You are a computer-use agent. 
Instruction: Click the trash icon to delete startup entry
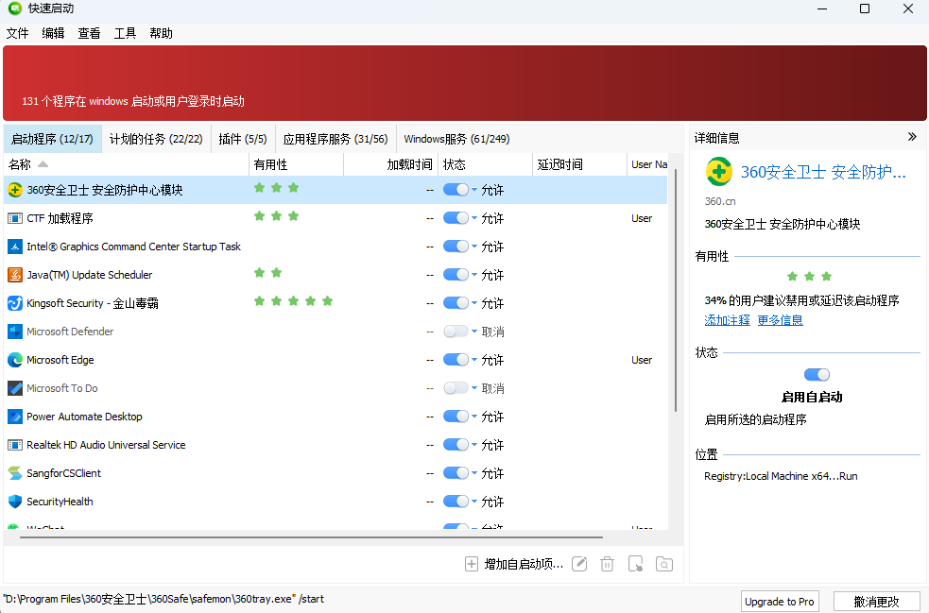click(x=607, y=564)
